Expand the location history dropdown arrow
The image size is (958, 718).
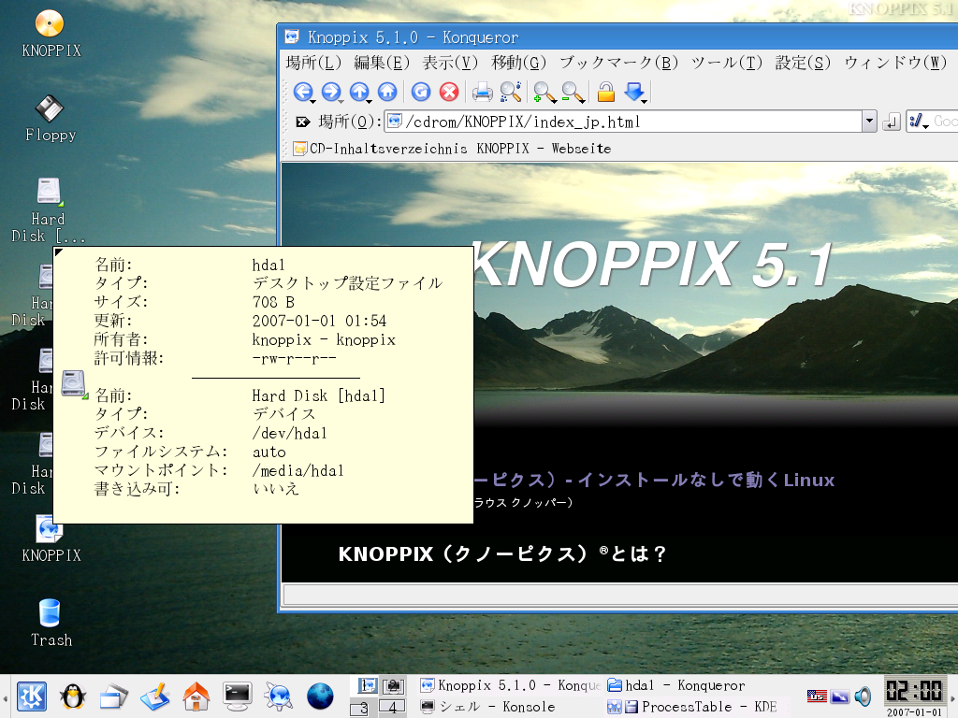pyautogui.click(x=869, y=122)
